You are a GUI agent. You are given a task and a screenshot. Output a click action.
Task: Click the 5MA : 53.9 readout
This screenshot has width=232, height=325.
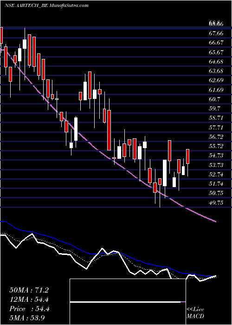tap(27, 318)
